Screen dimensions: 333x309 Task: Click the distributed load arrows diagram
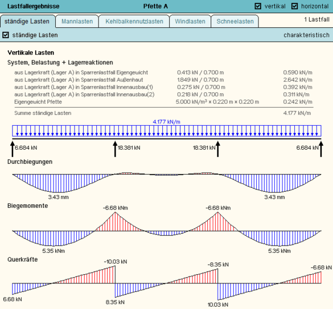[167, 131]
